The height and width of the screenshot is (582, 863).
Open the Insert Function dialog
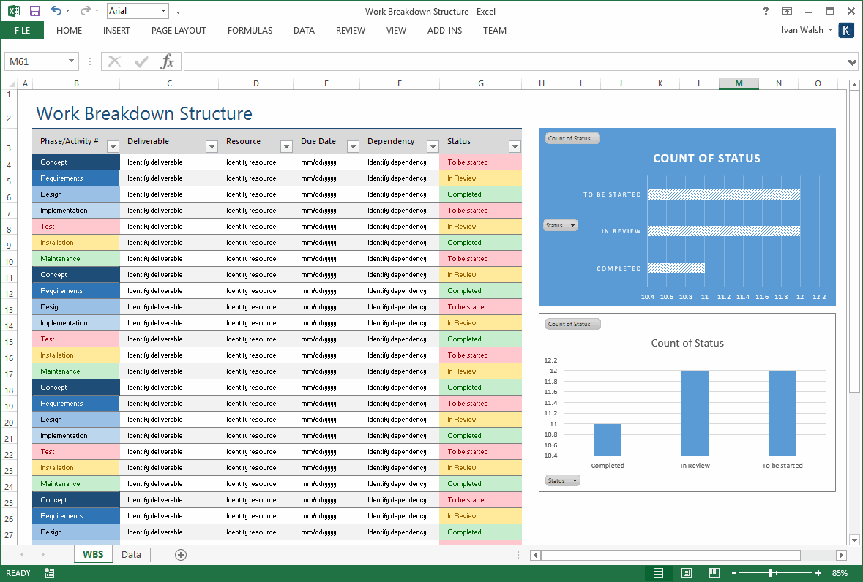(x=167, y=61)
